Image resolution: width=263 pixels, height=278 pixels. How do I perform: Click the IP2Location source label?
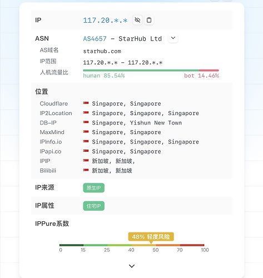coord(56,113)
